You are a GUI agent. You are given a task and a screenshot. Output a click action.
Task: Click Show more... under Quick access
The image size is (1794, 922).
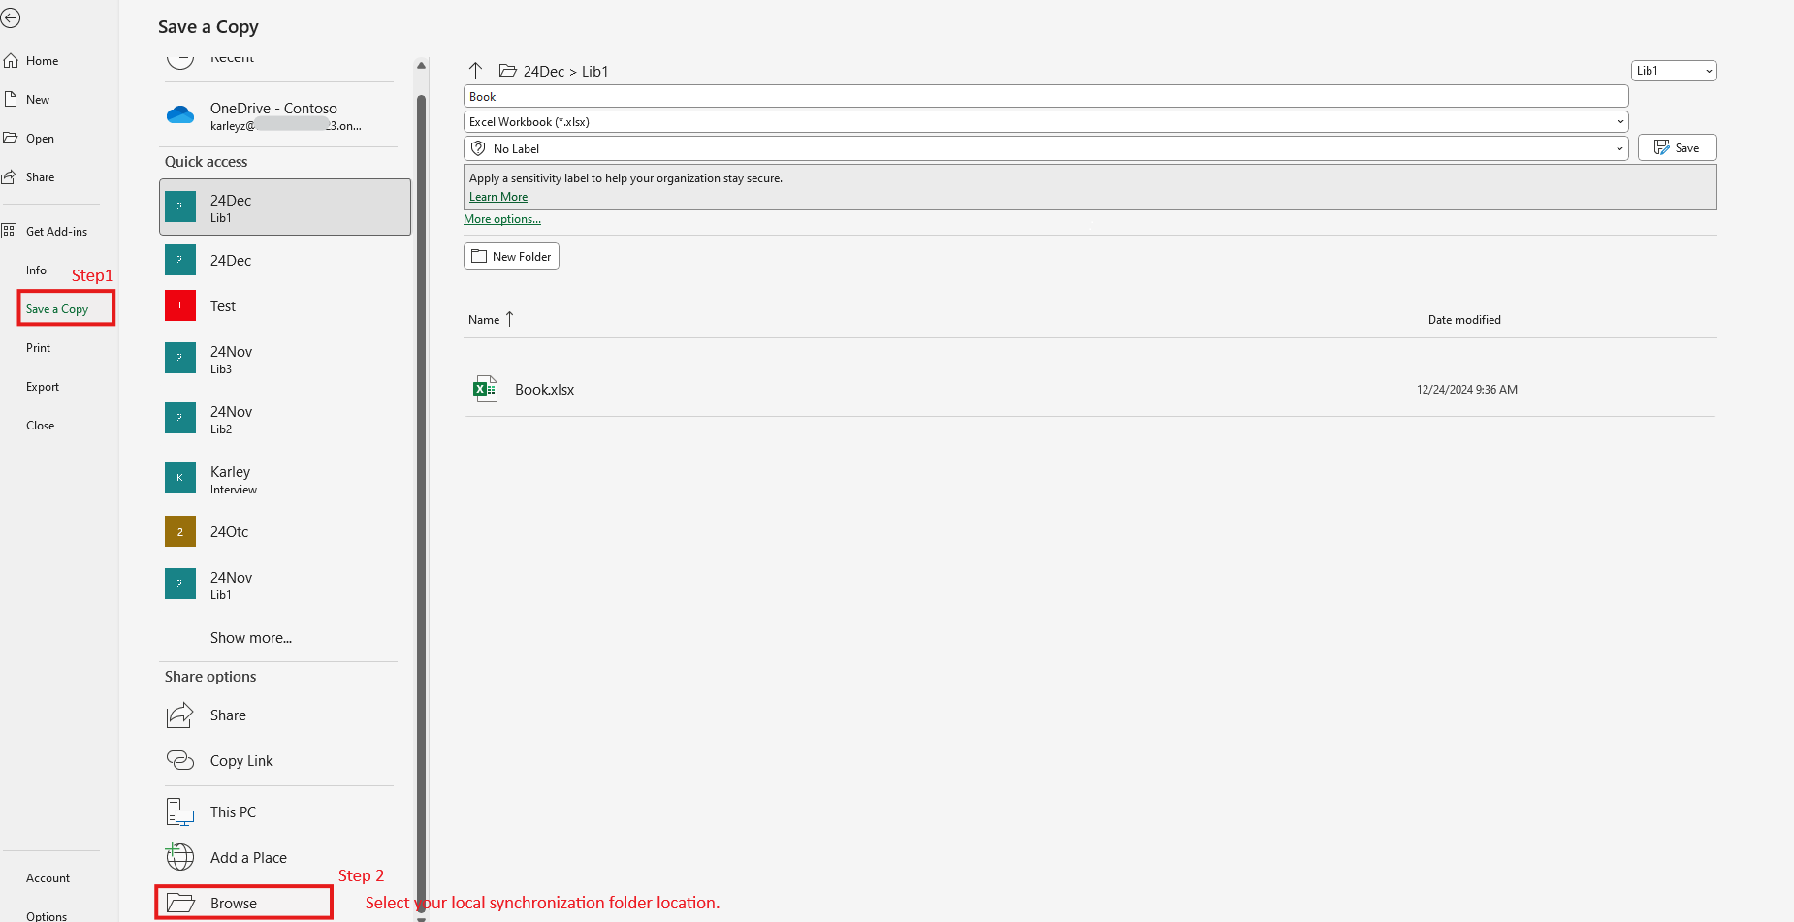[251, 638]
